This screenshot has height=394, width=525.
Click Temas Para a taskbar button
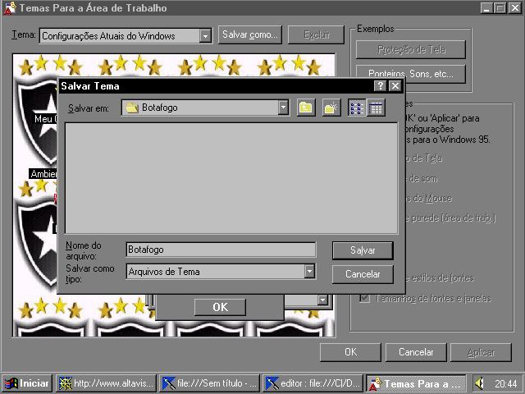[416, 383]
